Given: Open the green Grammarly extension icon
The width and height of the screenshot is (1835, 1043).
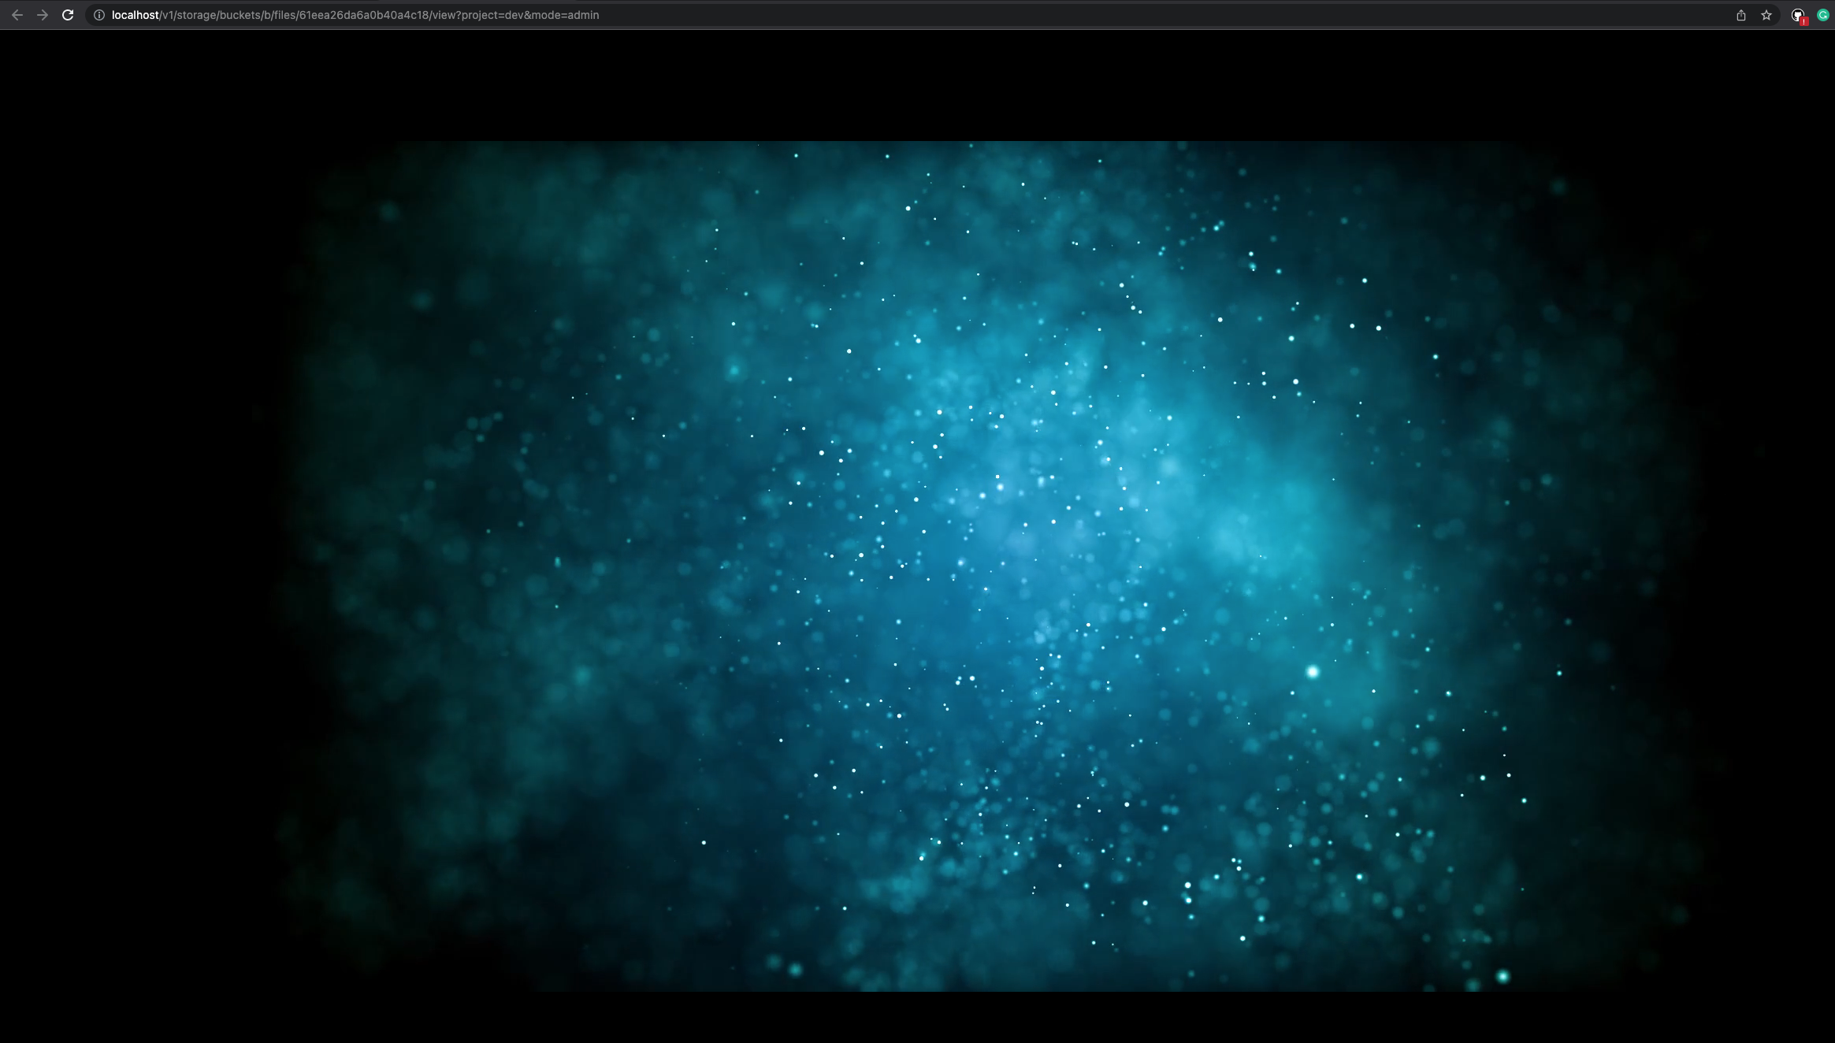Looking at the screenshot, I should click(x=1822, y=15).
